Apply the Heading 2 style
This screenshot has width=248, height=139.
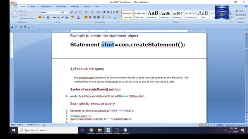coord(165,15)
